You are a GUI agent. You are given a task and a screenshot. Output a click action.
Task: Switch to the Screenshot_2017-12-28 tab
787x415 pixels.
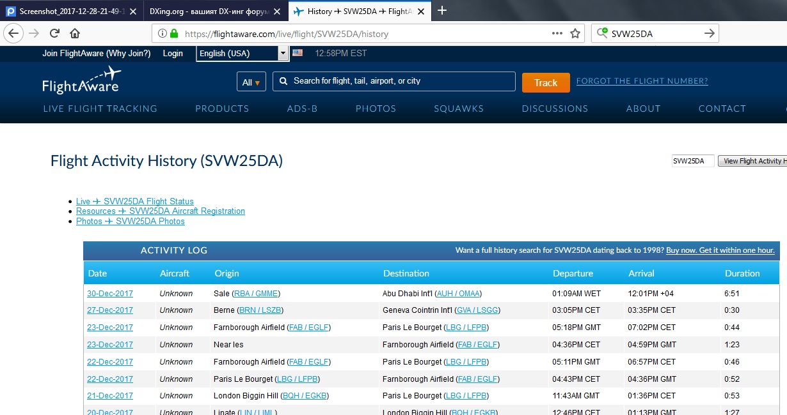[71, 11]
